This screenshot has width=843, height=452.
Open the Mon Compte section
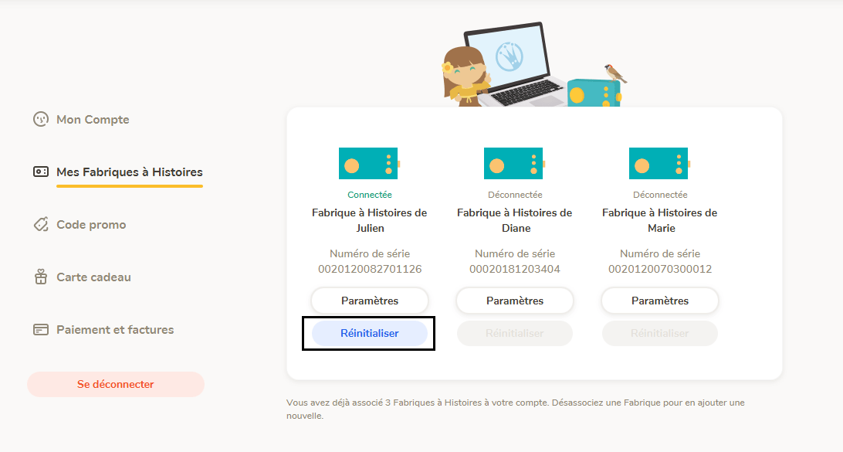pyautogui.click(x=93, y=120)
